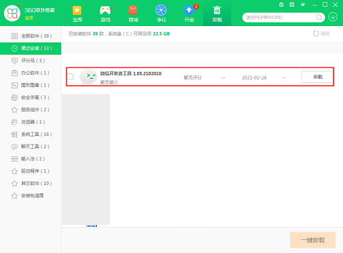343x253 pixels.
Task: Open the download manager arrow icon
Action: point(333,17)
